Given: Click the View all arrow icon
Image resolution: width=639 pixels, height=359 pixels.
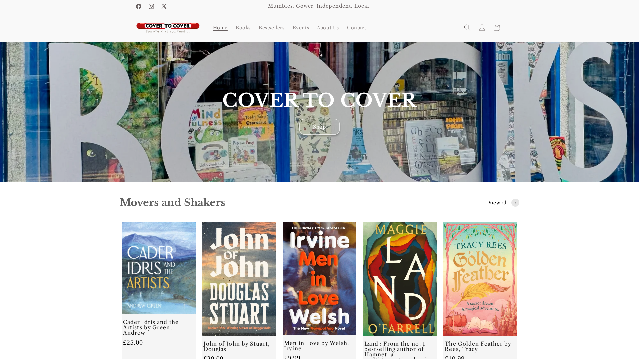Looking at the screenshot, I should (515, 203).
